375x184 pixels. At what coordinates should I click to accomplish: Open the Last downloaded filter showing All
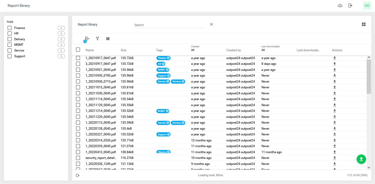pos(264,50)
